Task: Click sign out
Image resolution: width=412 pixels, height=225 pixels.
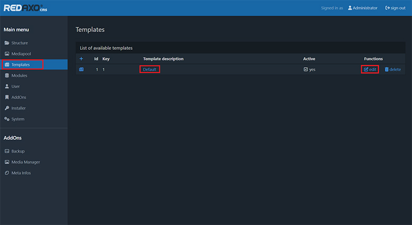Action: tap(395, 8)
